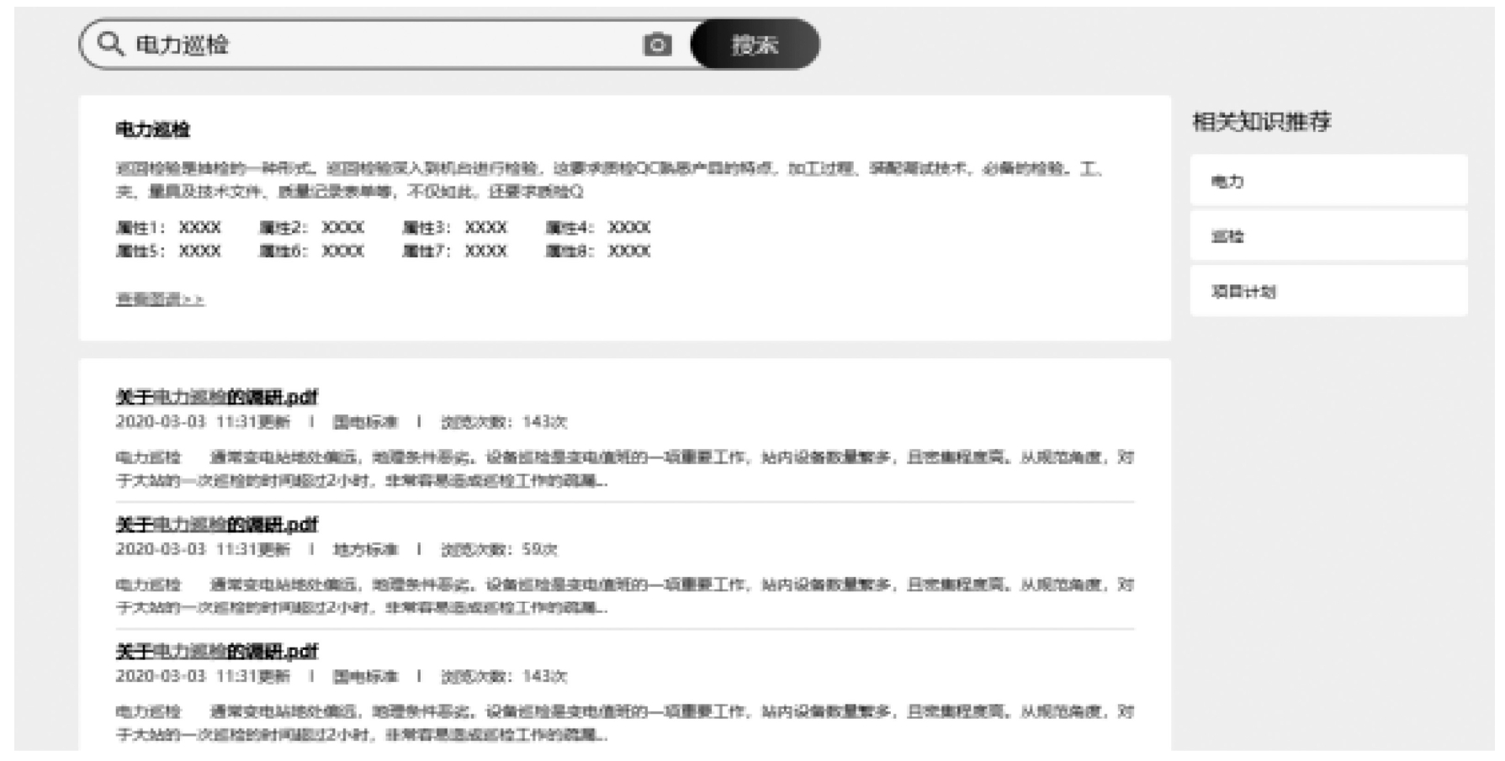Screen dimensions: 1505x761
Task: Focus the search field containing 电力巡检
Action: 379,45
